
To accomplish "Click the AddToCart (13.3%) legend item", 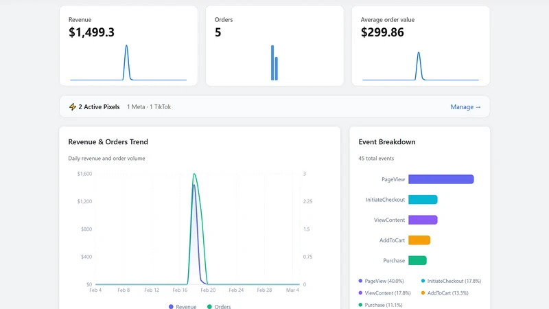I will tap(445, 293).
